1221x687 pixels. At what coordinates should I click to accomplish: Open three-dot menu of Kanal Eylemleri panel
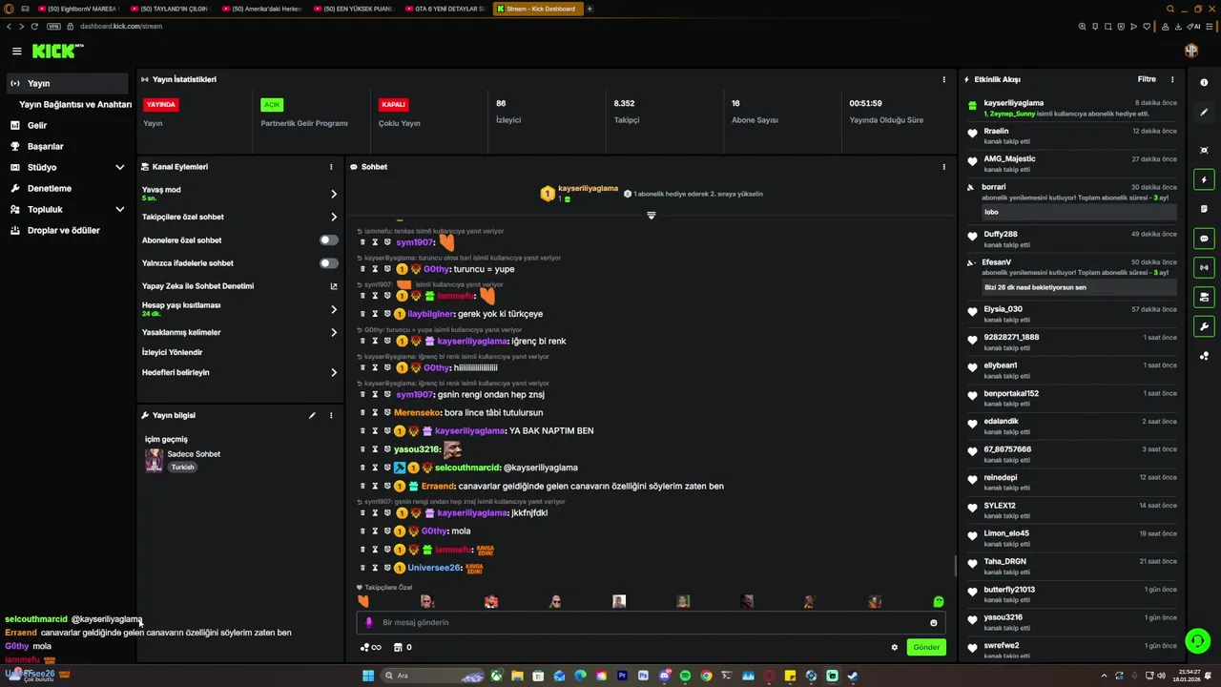(331, 167)
